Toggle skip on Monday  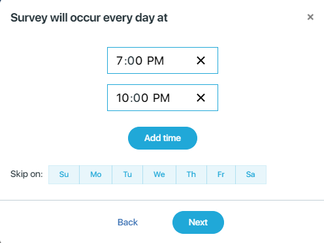pos(96,174)
